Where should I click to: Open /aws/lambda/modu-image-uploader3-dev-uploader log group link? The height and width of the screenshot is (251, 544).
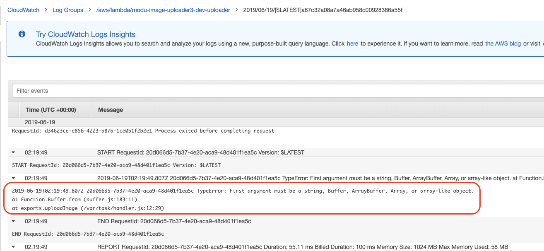tap(163, 10)
